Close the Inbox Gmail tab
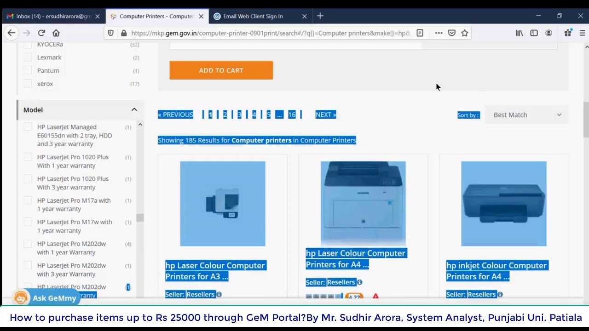The image size is (589, 331). click(x=97, y=16)
